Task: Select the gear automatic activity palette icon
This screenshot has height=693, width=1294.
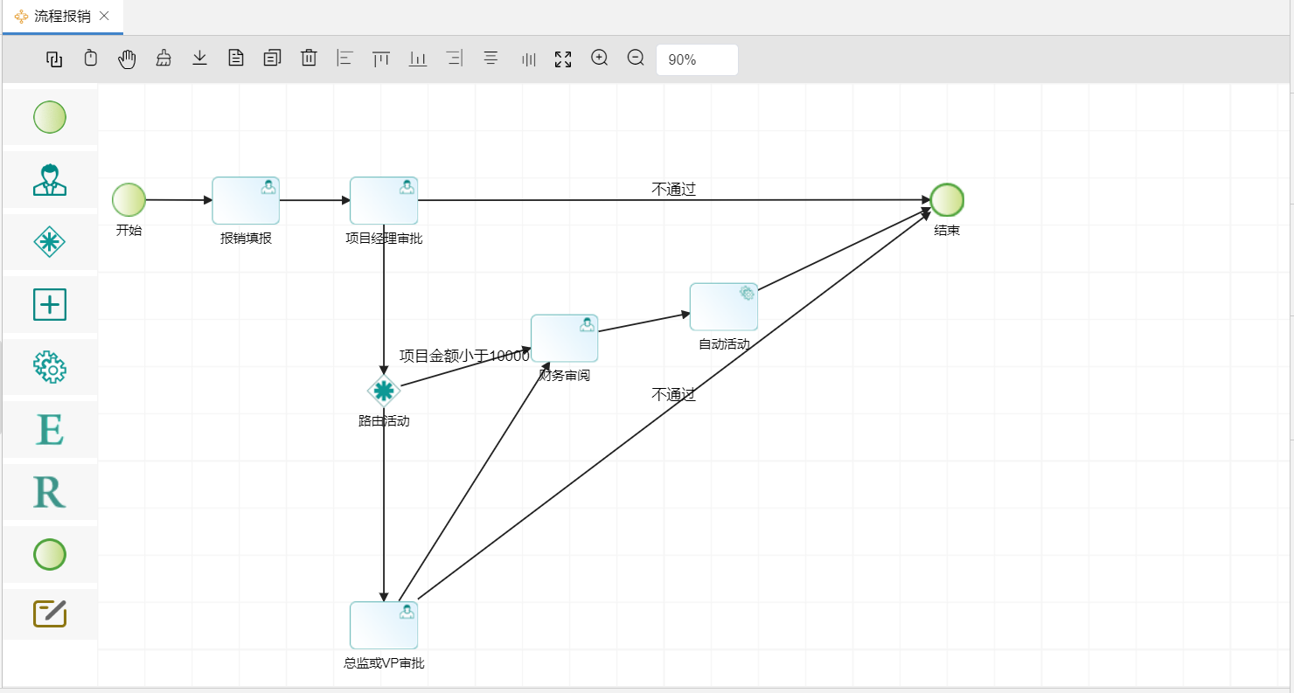Action: (x=50, y=367)
